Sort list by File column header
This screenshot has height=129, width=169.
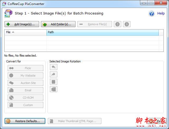pos(25,32)
